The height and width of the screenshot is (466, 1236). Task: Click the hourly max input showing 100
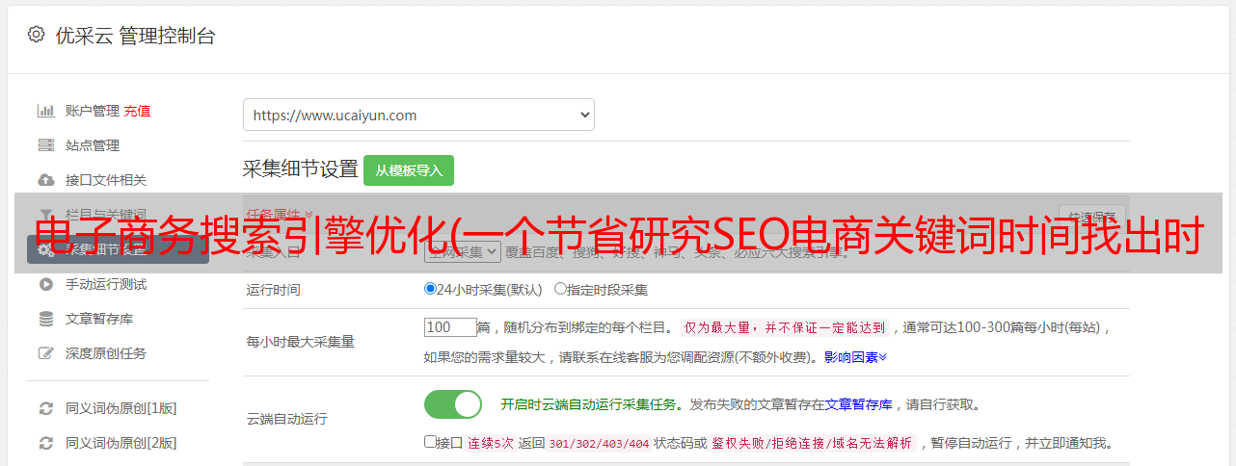point(450,327)
